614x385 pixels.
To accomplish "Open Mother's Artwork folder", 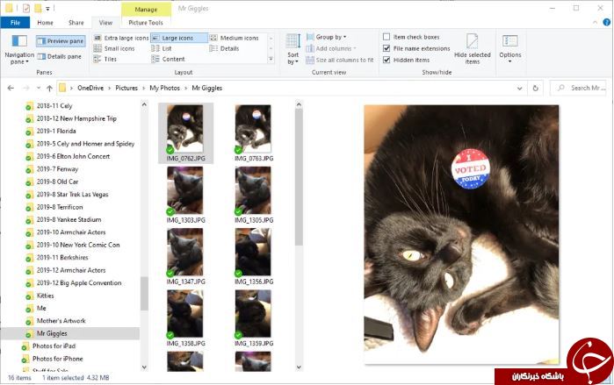I will 61,321.
